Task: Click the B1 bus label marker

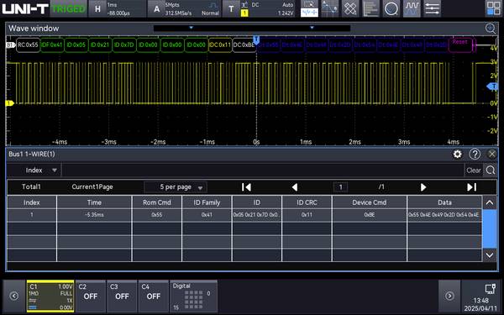Action: tap(10, 45)
